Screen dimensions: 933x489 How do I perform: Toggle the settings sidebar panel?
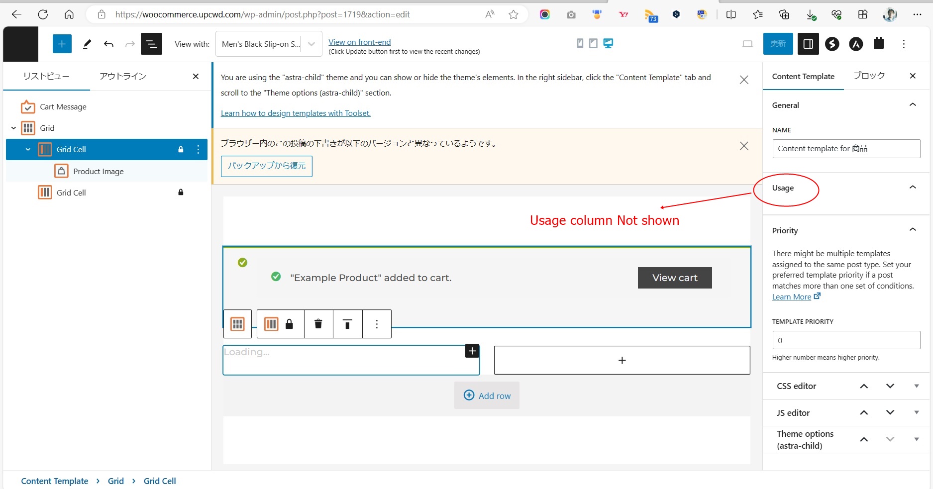[x=809, y=44]
